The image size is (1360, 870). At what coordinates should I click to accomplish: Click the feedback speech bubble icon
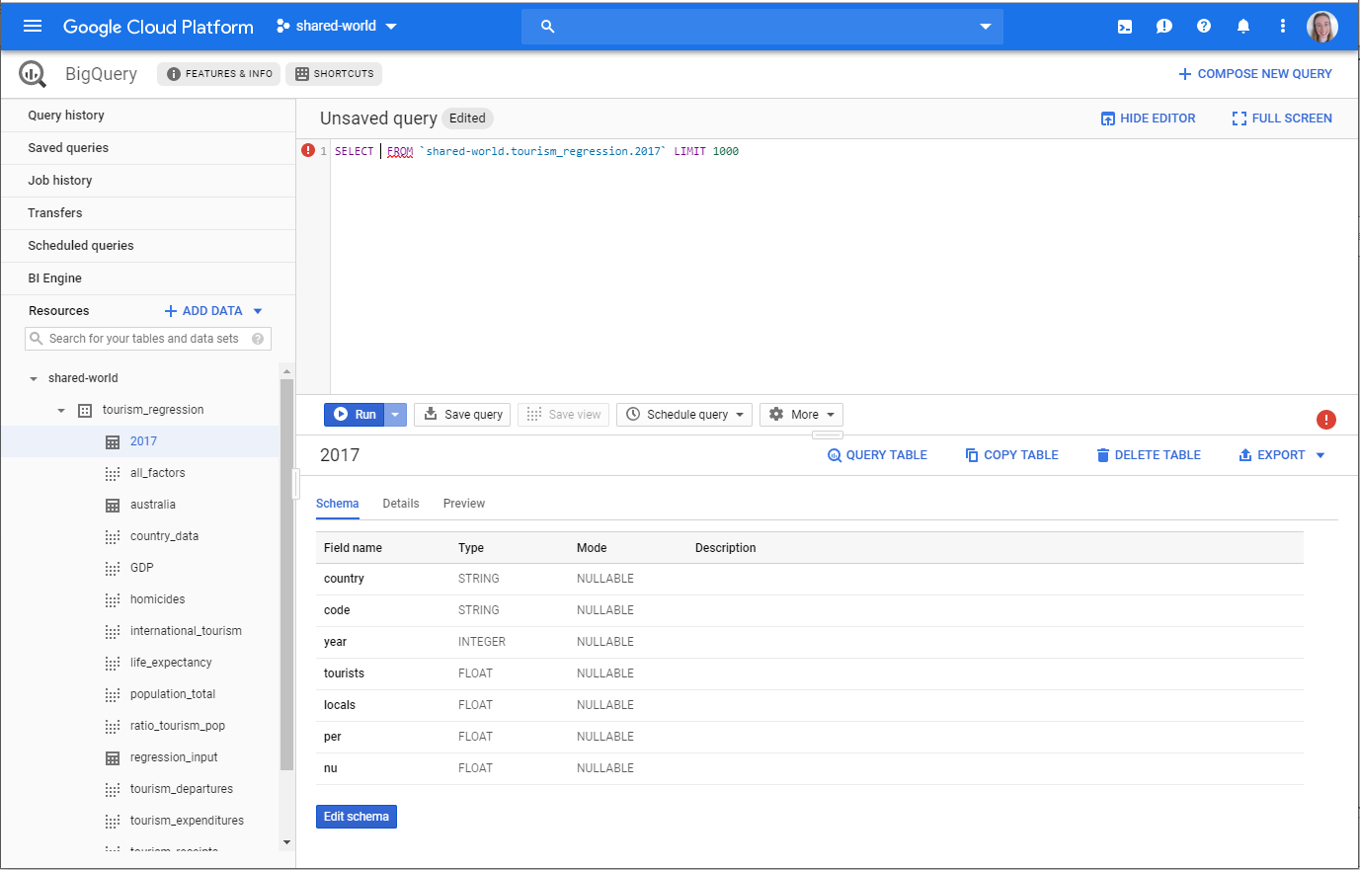tap(1164, 27)
